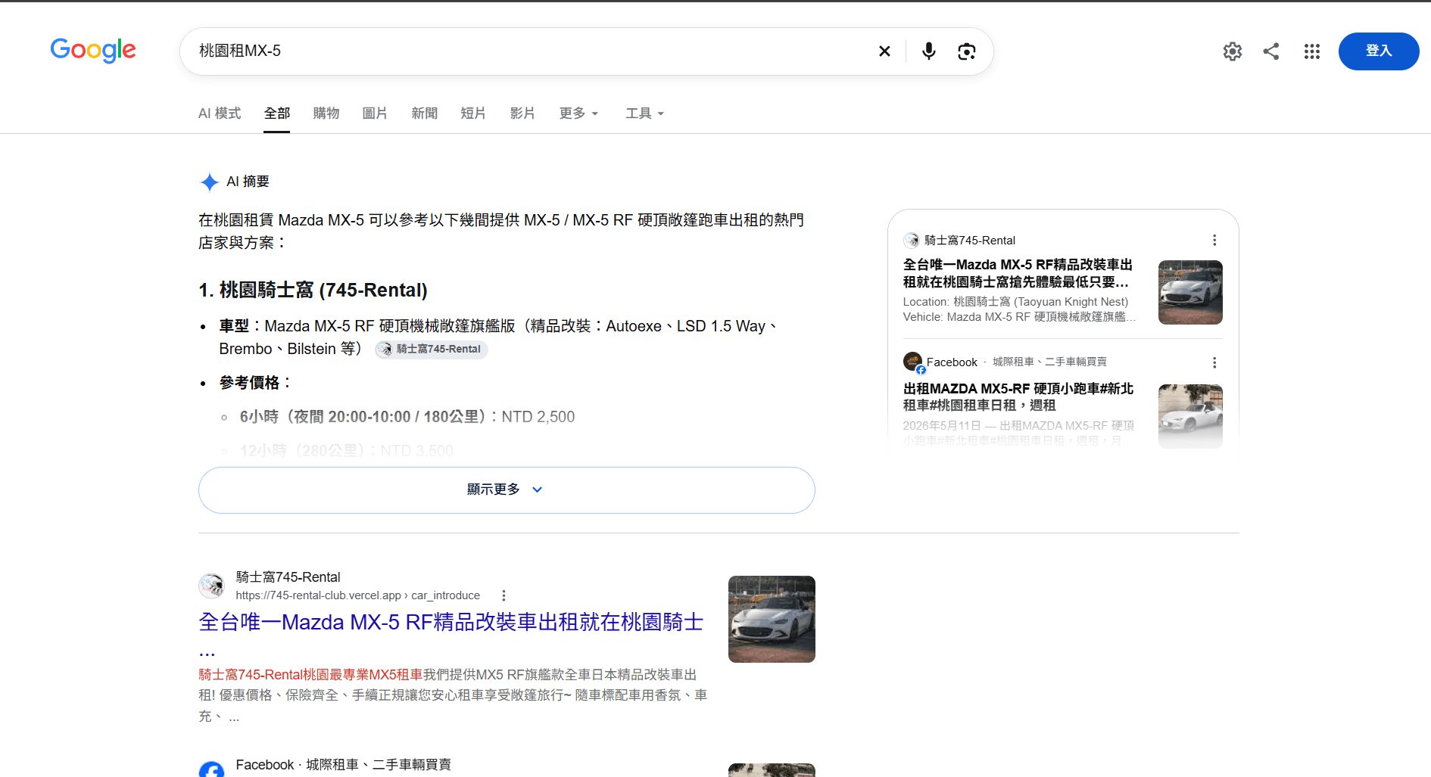Select the 全部 results tab

tap(277, 113)
